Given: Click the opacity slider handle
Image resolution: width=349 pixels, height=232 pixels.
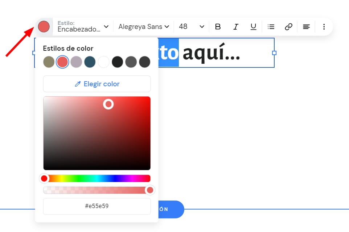Looking at the screenshot, I should 150,190.
